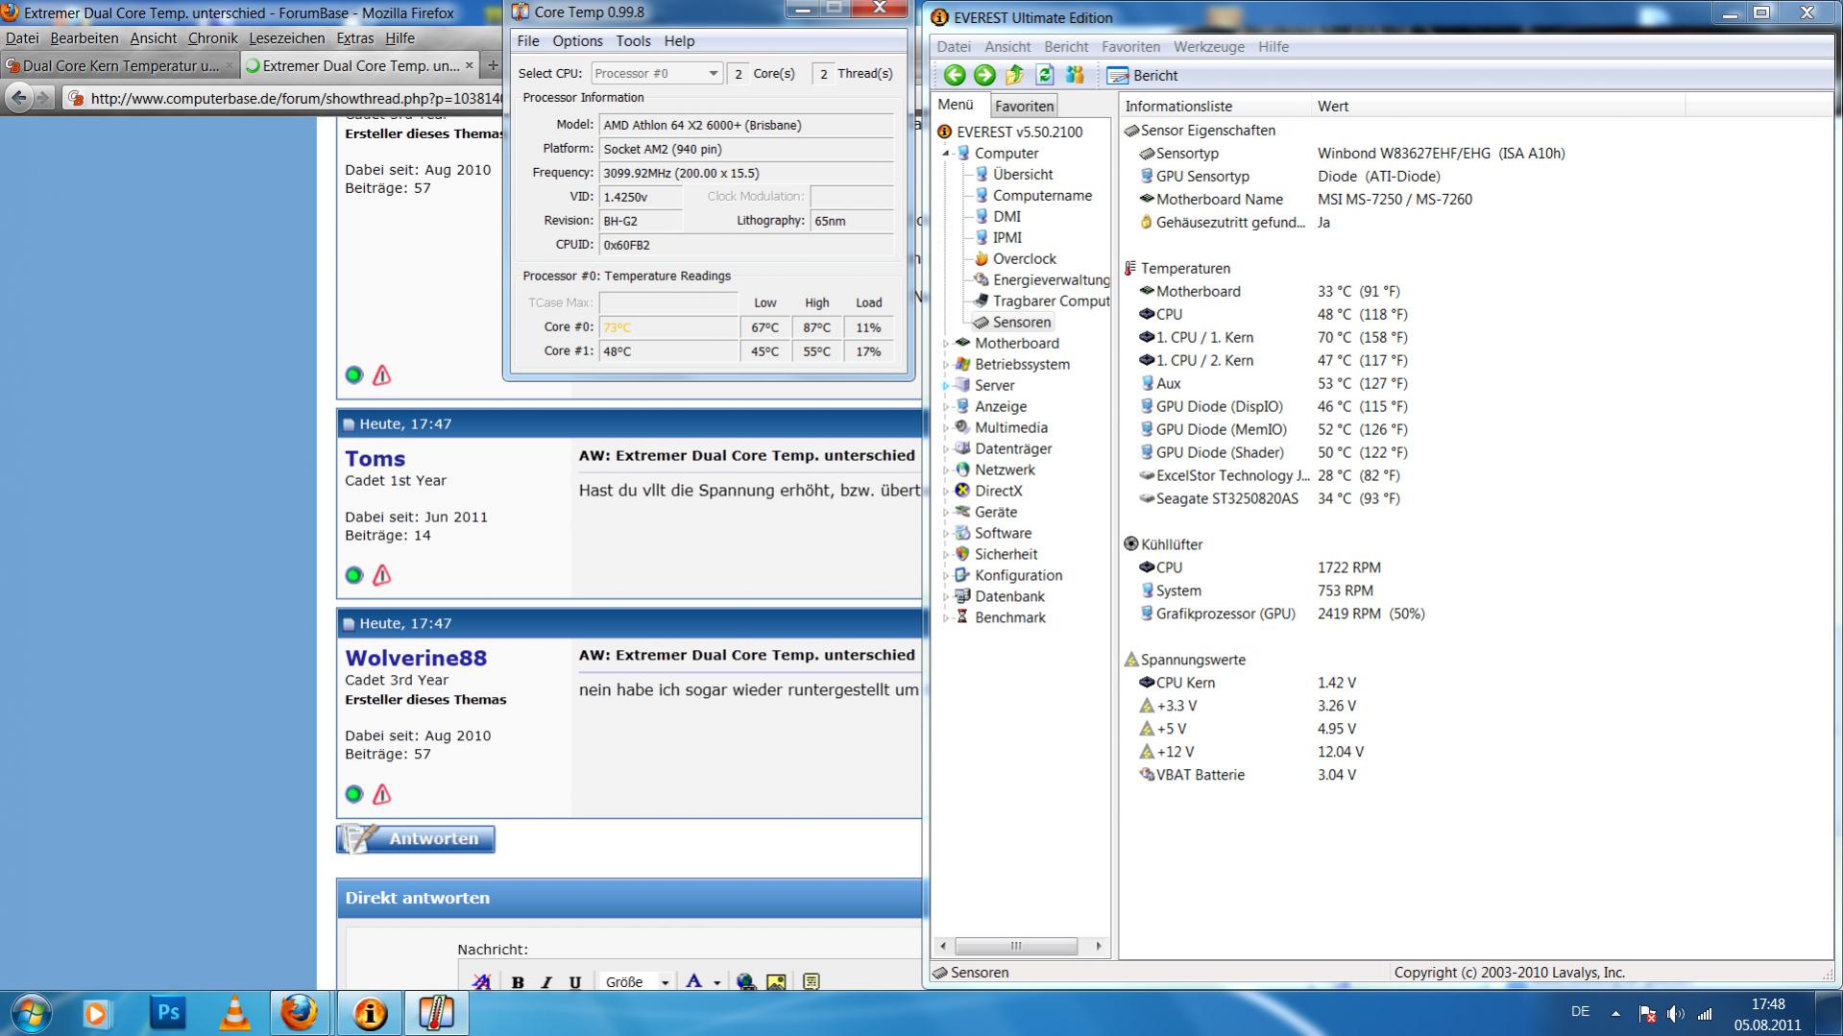Image resolution: width=1843 pixels, height=1036 pixels.
Task: Expand the Datenträger tree node
Action: tap(945, 448)
